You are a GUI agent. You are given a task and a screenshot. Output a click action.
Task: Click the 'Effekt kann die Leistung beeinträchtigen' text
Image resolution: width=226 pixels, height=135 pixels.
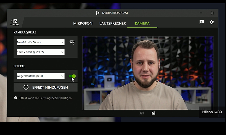coord(45,98)
